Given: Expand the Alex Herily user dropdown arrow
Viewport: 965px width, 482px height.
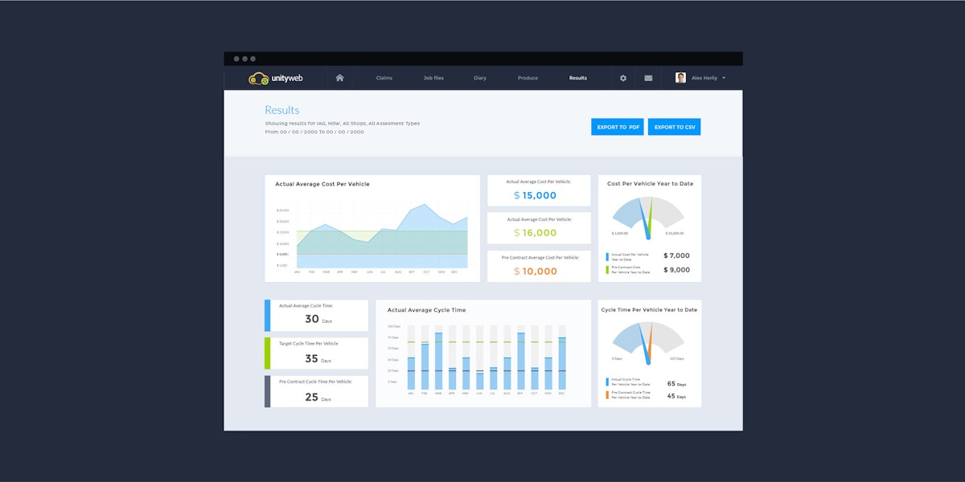Looking at the screenshot, I should click(724, 78).
